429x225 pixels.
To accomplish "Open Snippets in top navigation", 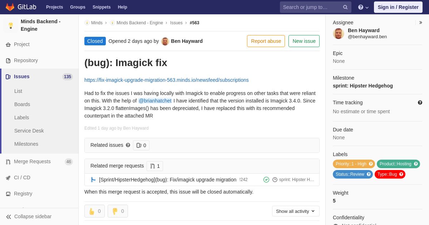I will click(x=102, y=7).
